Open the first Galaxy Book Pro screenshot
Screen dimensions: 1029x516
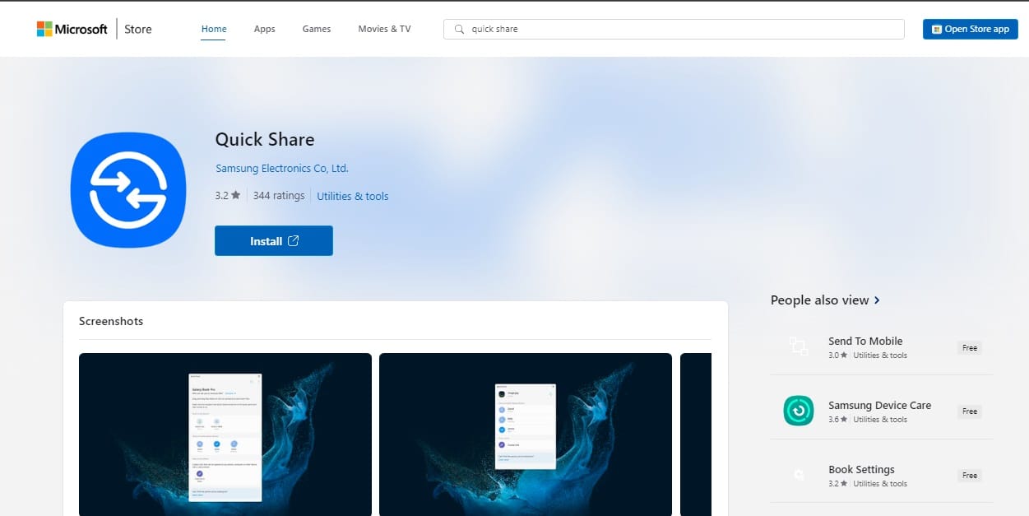click(225, 435)
